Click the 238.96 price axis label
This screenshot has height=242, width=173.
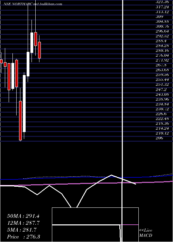point(162,99)
